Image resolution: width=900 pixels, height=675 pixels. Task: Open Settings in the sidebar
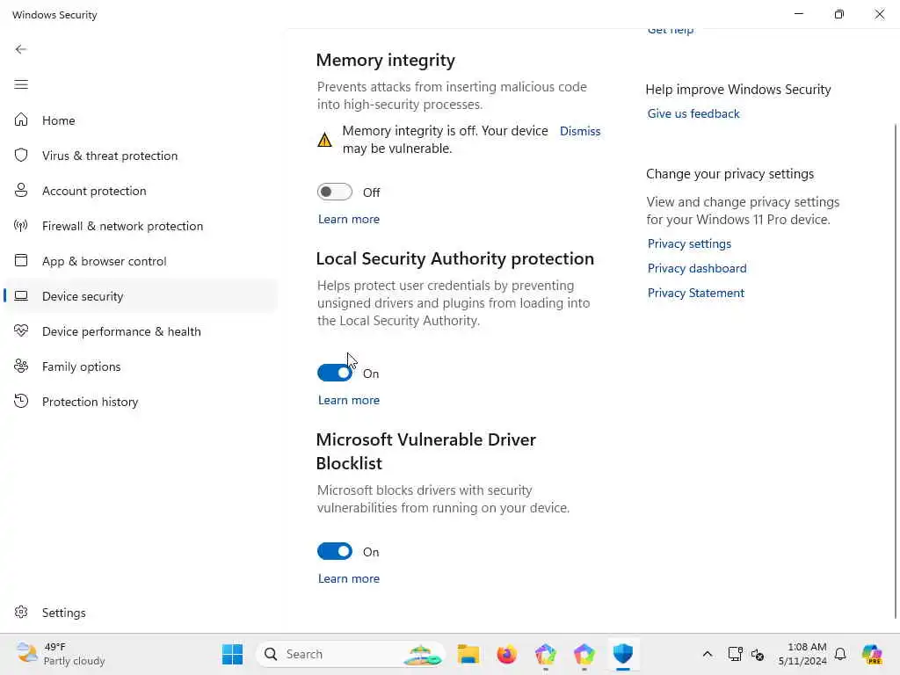tap(141, 613)
